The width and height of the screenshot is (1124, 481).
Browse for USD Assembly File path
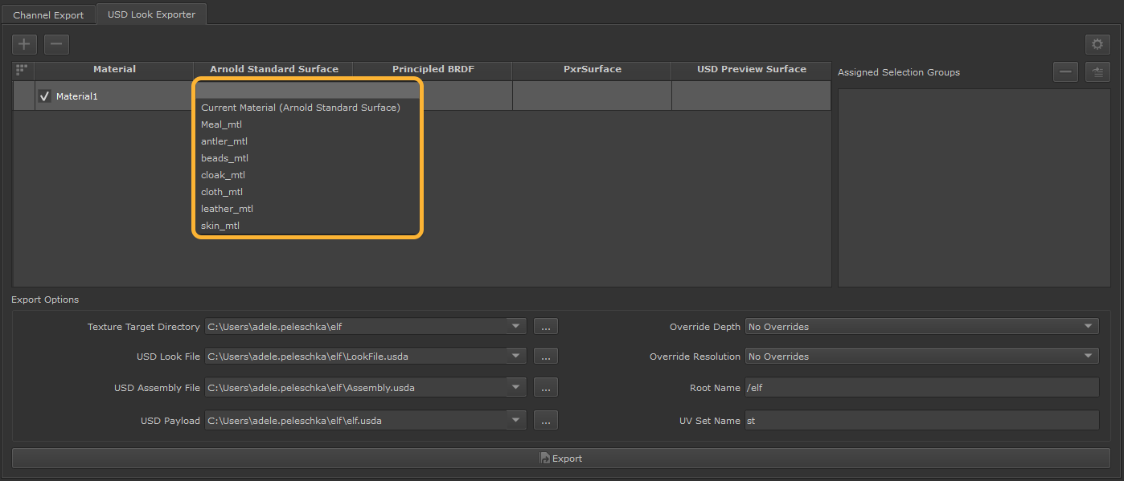[545, 389]
